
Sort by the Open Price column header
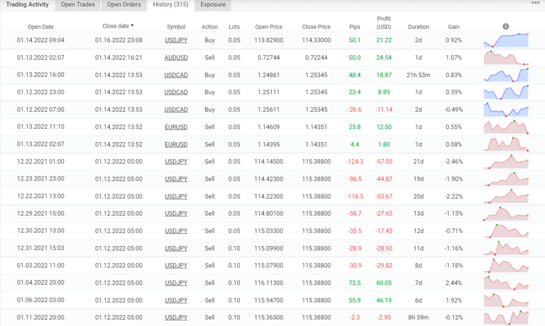tap(269, 27)
